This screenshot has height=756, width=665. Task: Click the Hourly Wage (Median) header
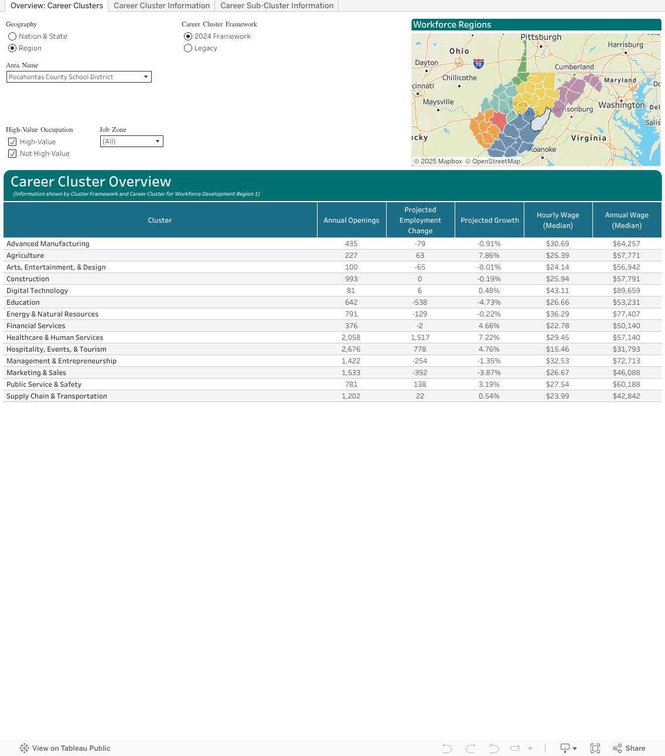558,220
